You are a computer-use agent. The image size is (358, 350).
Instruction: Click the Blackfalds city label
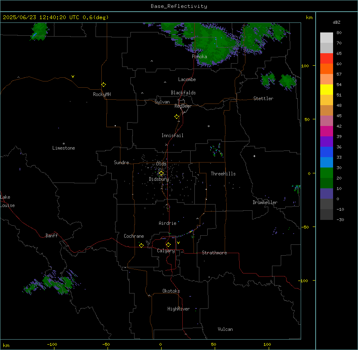(183, 93)
